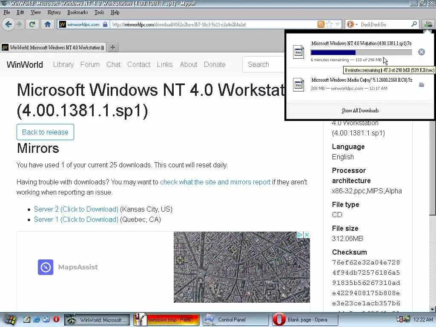Toggle the downloads toolbar button

[428, 24]
